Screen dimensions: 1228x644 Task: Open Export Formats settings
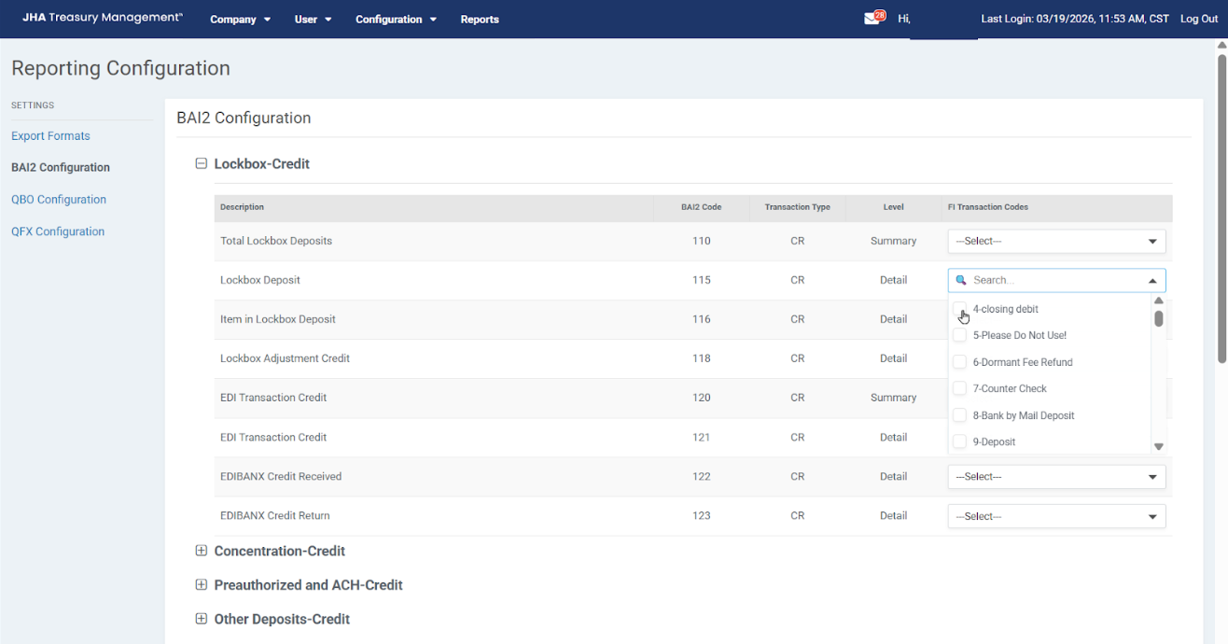click(50, 135)
